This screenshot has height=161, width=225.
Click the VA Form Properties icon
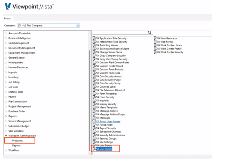[94, 94]
